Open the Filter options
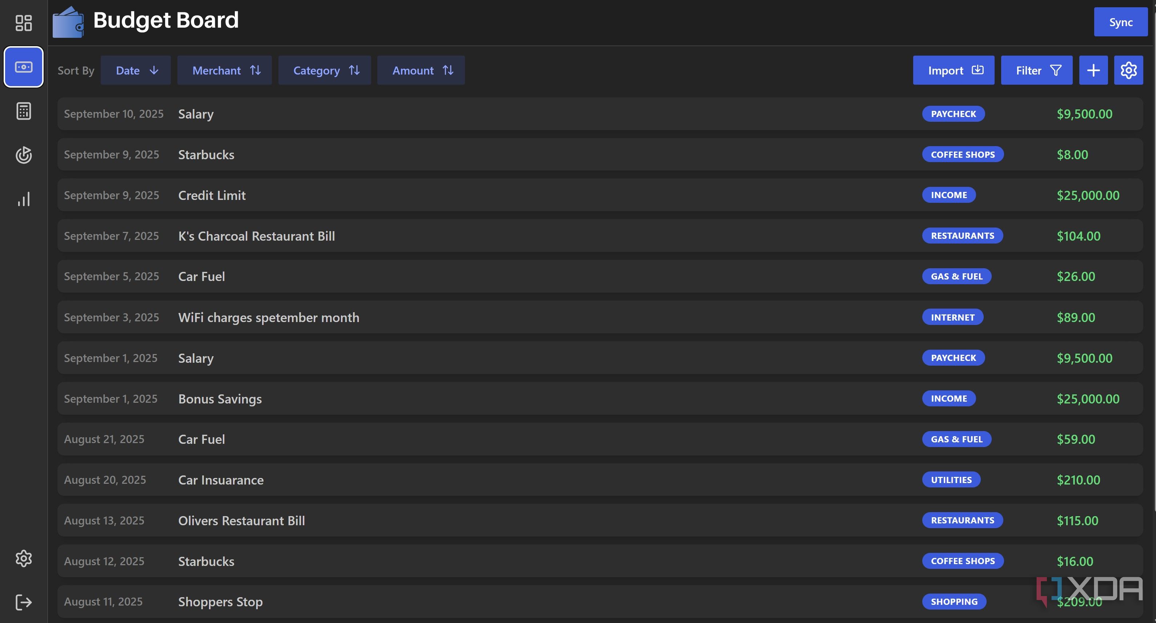The height and width of the screenshot is (623, 1156). [1036, 70]
